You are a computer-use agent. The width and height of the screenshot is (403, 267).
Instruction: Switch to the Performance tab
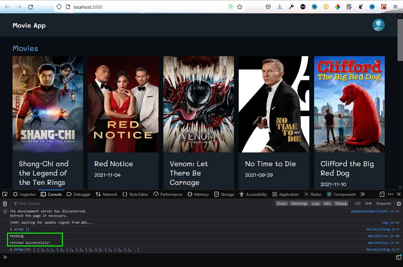click(168, 194)
